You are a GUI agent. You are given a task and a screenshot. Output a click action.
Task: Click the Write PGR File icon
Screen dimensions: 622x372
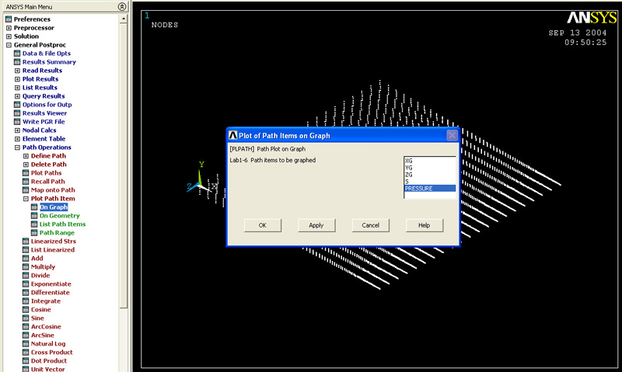pyautogui.click(x=17, y=122)
